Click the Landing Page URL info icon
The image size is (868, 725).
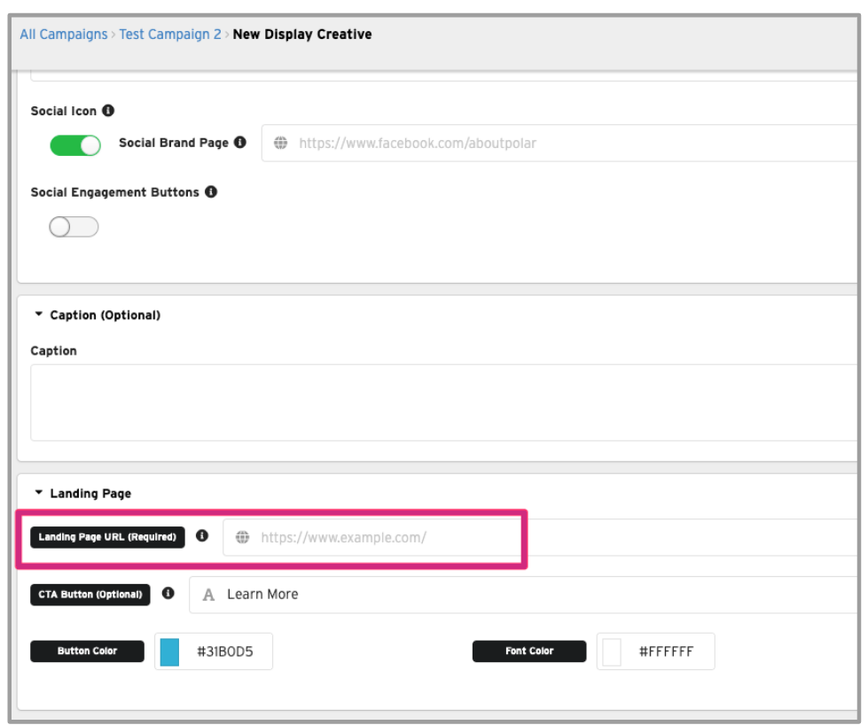202,536
